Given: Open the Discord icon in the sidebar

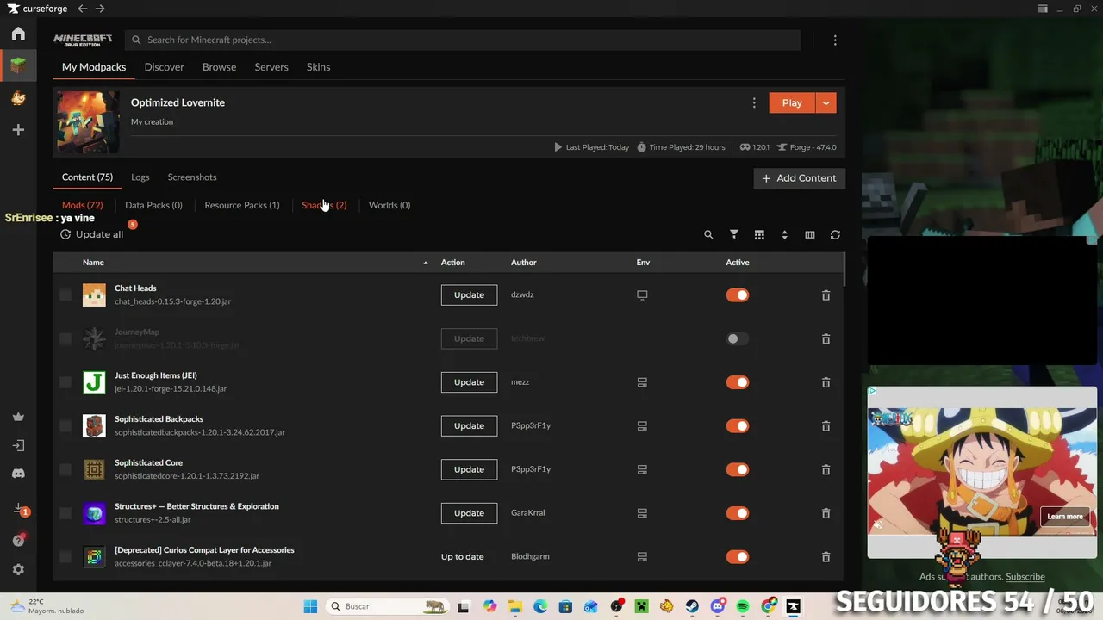Looking at the screenshot, I should click(18, 474).
